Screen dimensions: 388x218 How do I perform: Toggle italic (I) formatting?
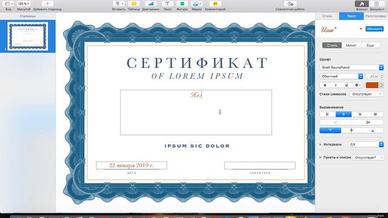point(335,85)
